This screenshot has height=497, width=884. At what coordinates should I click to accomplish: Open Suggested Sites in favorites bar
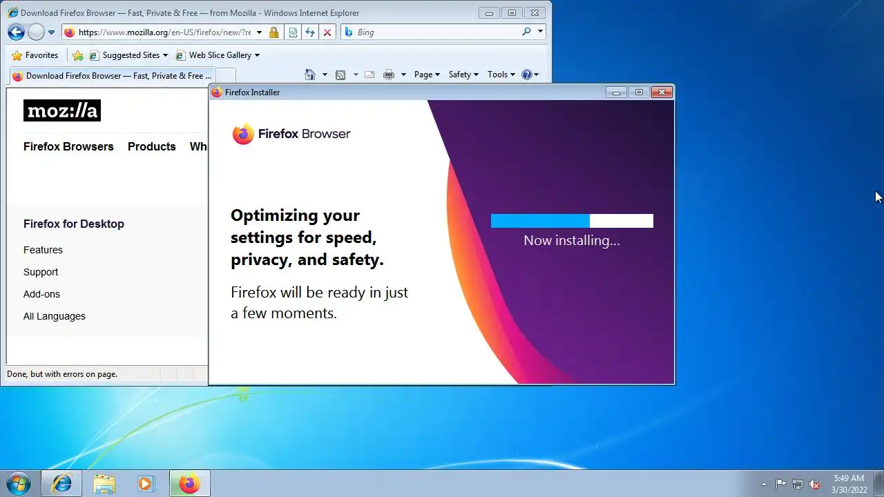128,55
